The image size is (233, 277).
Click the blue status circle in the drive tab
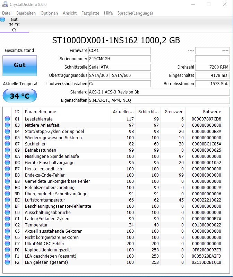tap(3, 19)
